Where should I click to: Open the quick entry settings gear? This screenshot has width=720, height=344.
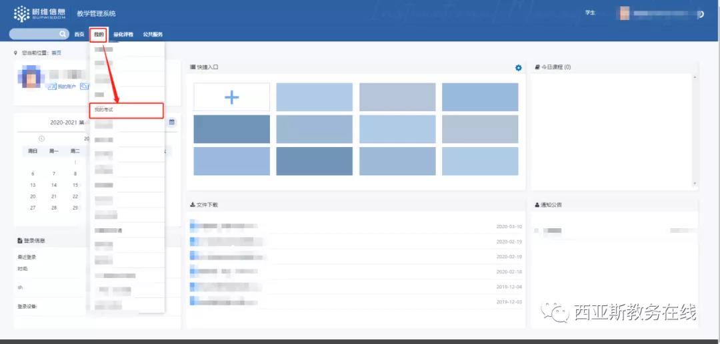click(518, 67)
